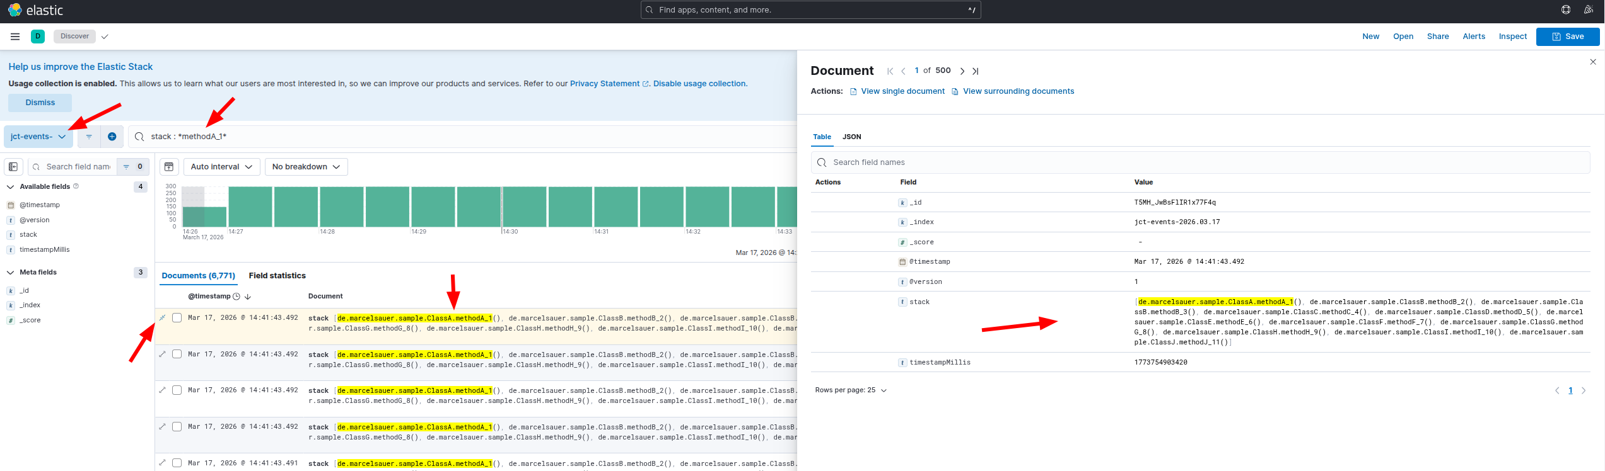Open the help menu icon in header
The image size is (1605, 471).
coord(1566,9)
